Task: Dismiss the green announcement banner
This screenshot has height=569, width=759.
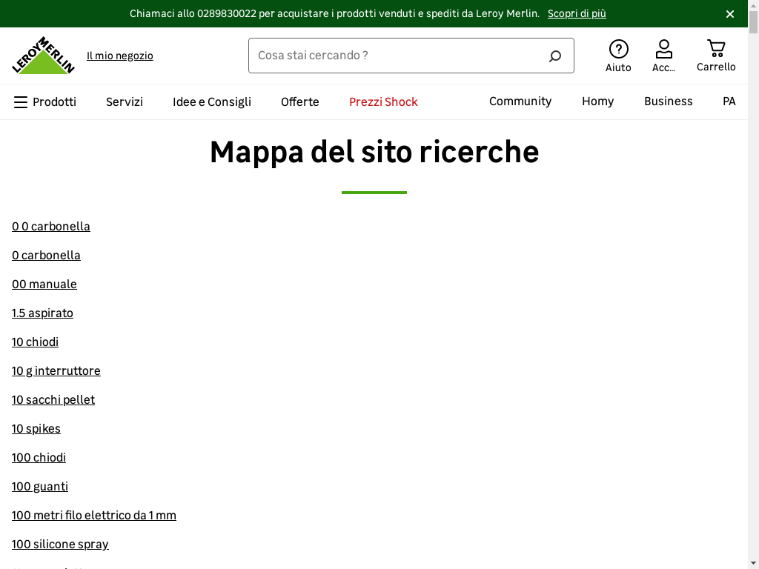Action: pyautogui.click(x=730, y=14)
